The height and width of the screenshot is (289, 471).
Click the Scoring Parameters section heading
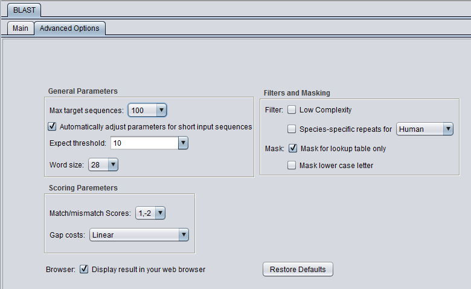click(83, 188)
